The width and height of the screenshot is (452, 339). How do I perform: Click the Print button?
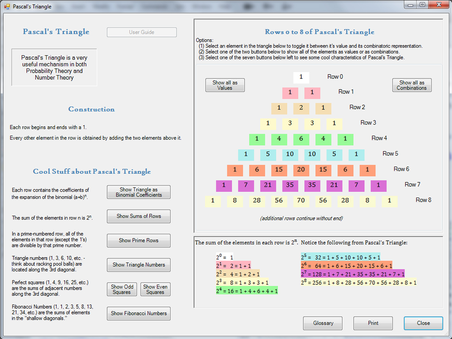[373, 323]
